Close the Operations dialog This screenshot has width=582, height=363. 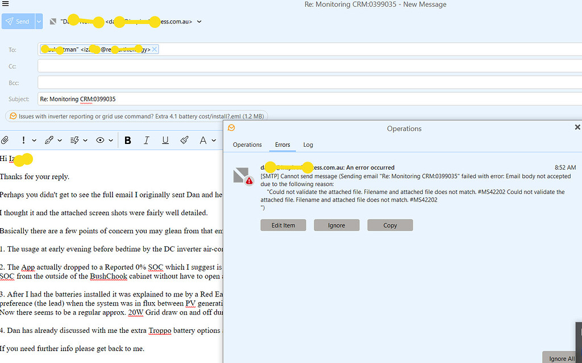coord(577,127)
